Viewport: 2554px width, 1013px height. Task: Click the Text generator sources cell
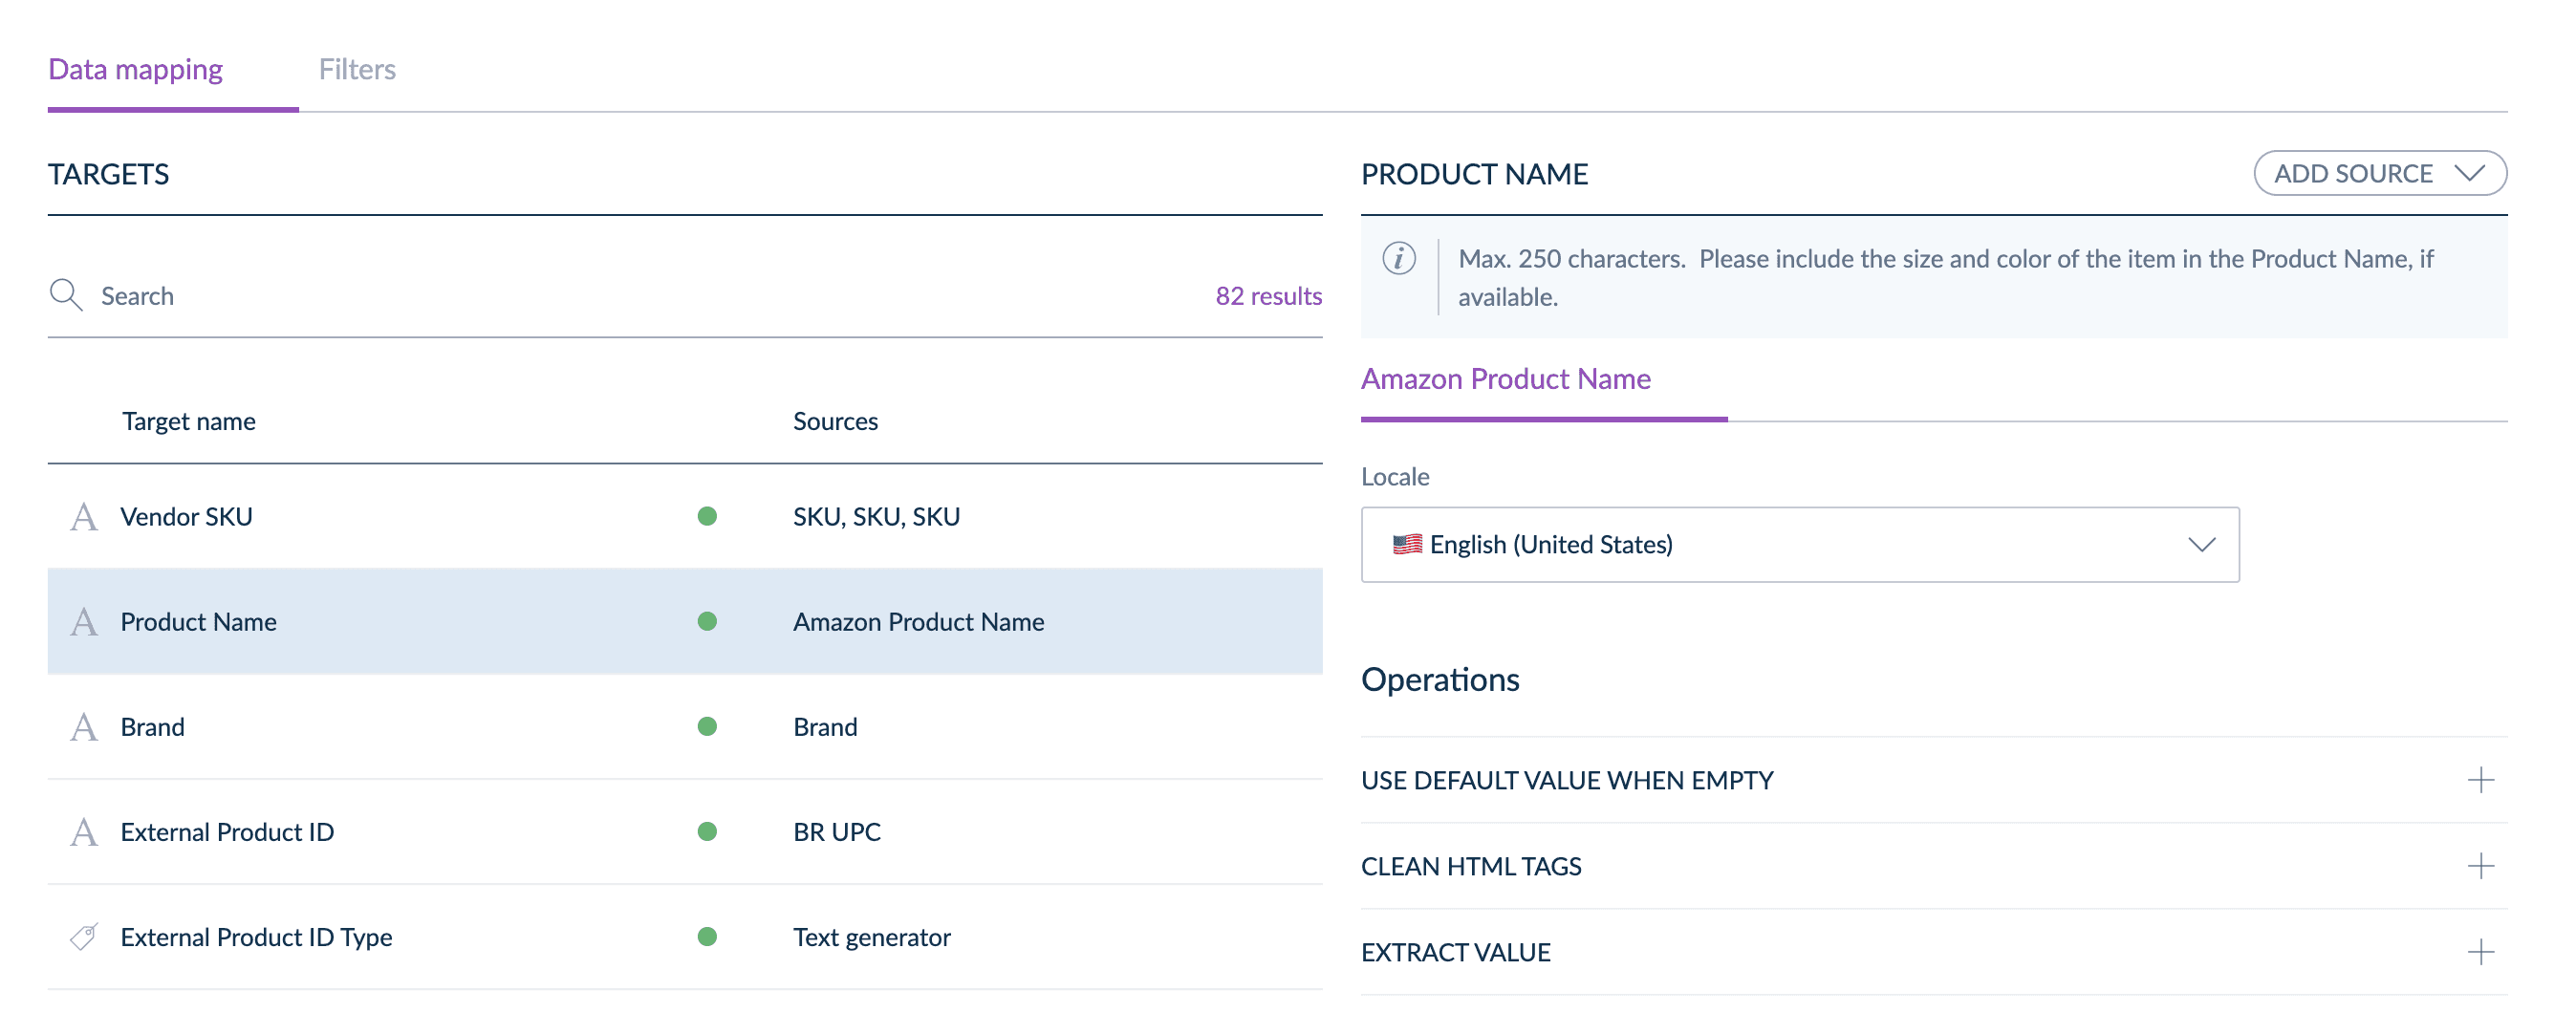pyautogui.click(x=872, y=937)
